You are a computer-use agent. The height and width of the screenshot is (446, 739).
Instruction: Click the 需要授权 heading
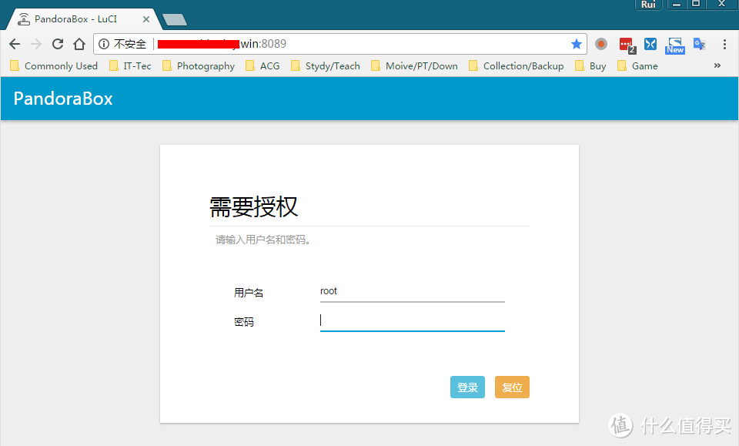click(x=253, y=207)
